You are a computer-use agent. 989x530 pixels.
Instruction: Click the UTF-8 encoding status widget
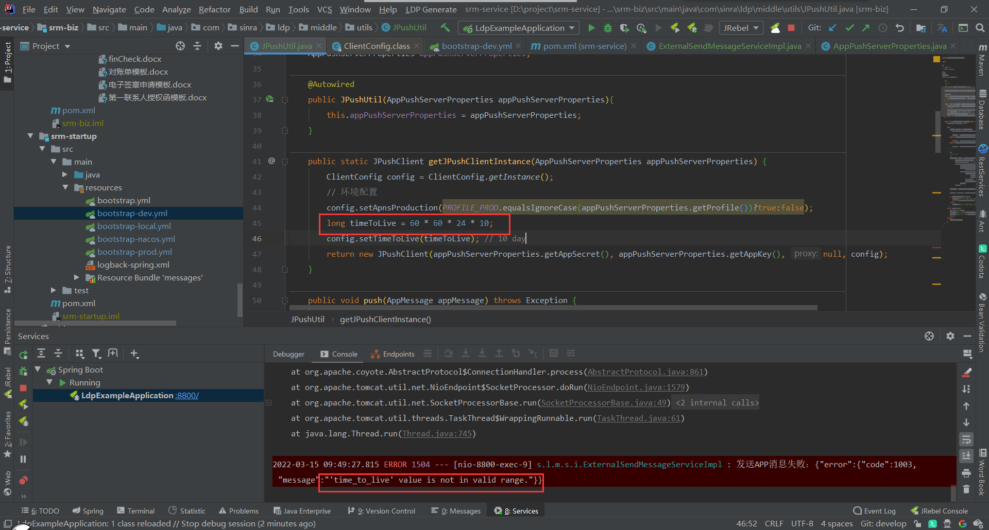tap(802, 523)
